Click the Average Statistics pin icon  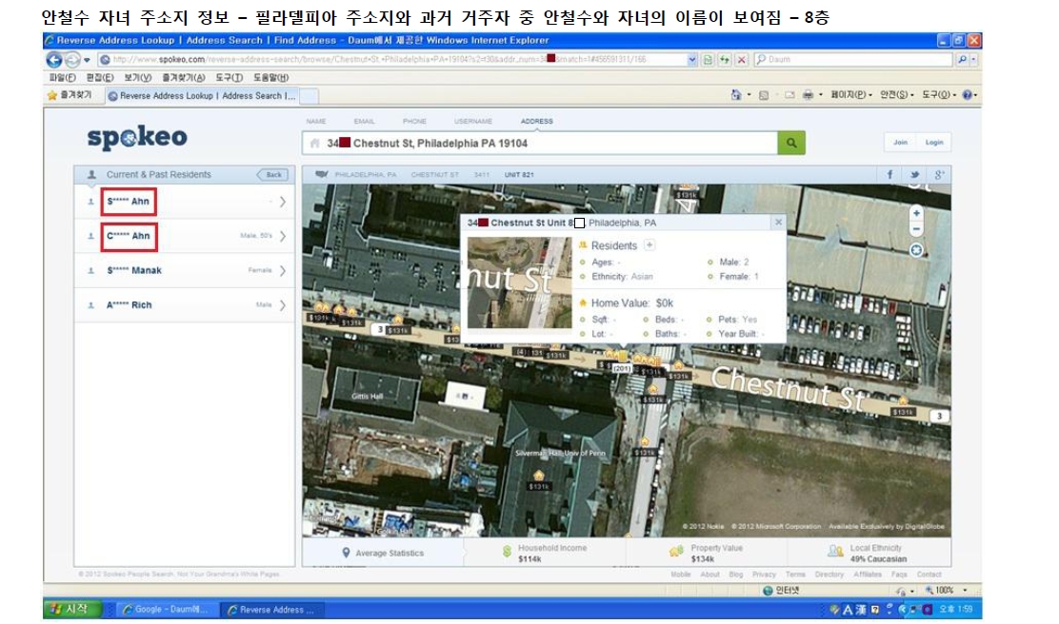[346, 554]
